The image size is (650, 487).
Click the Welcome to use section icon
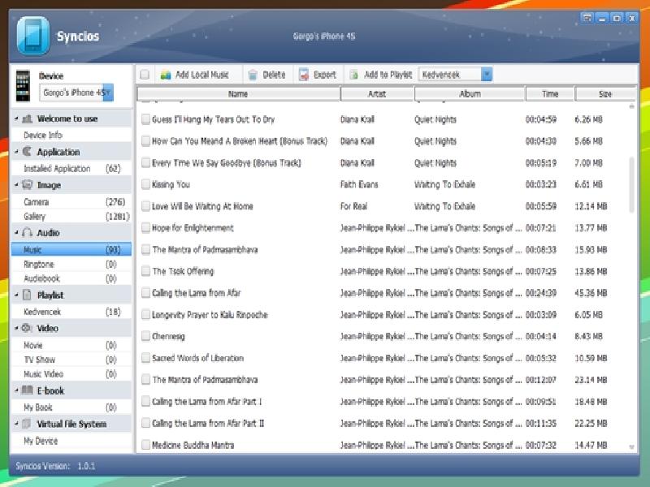[28, 119]
